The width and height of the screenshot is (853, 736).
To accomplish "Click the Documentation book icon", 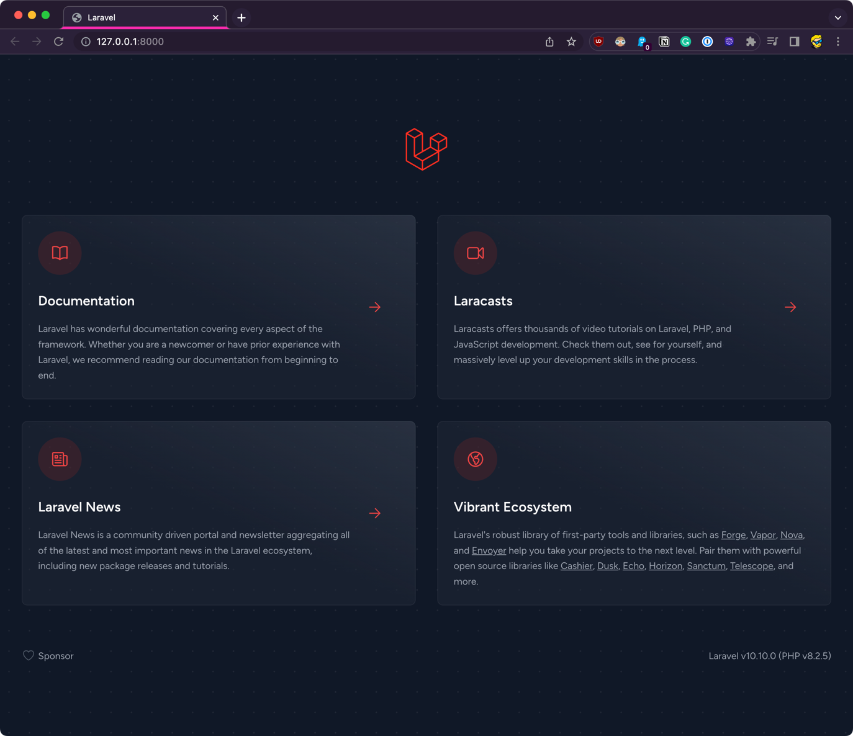I will coord(60,253).
